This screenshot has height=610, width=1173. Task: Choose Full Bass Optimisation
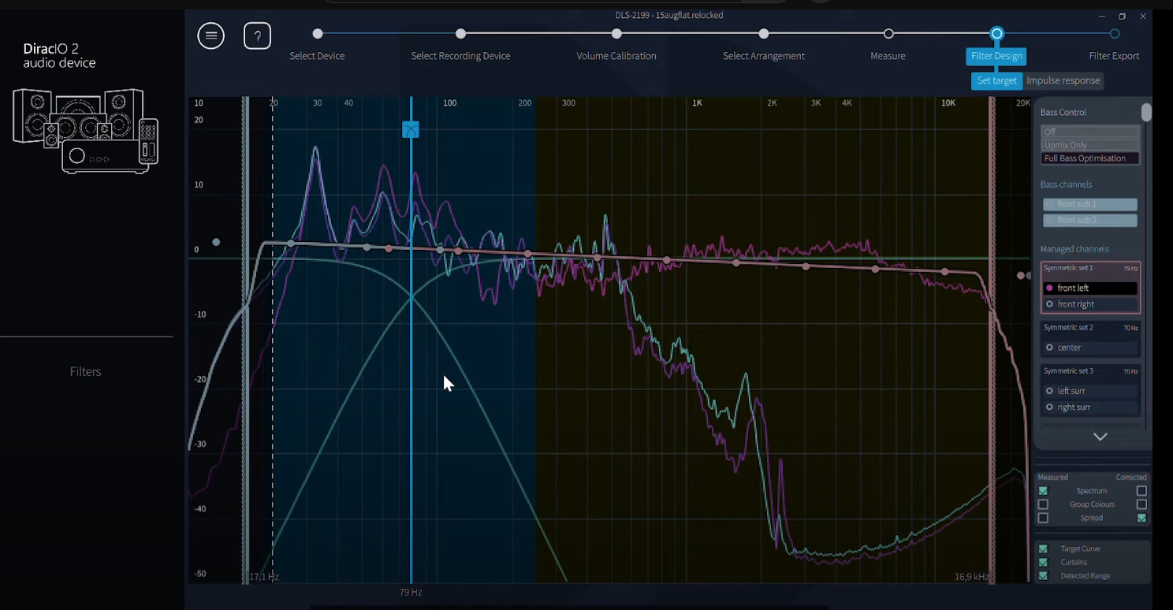click(1090, 158)
